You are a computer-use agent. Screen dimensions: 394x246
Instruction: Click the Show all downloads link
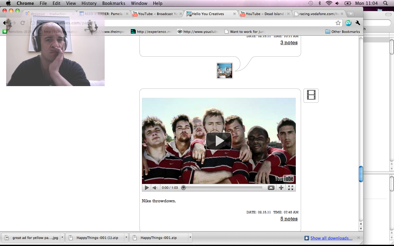click(x=331, y=238)
